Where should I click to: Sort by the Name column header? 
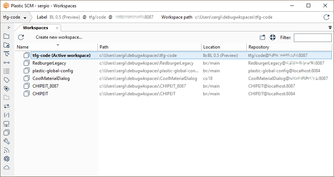tap(56, 47)
